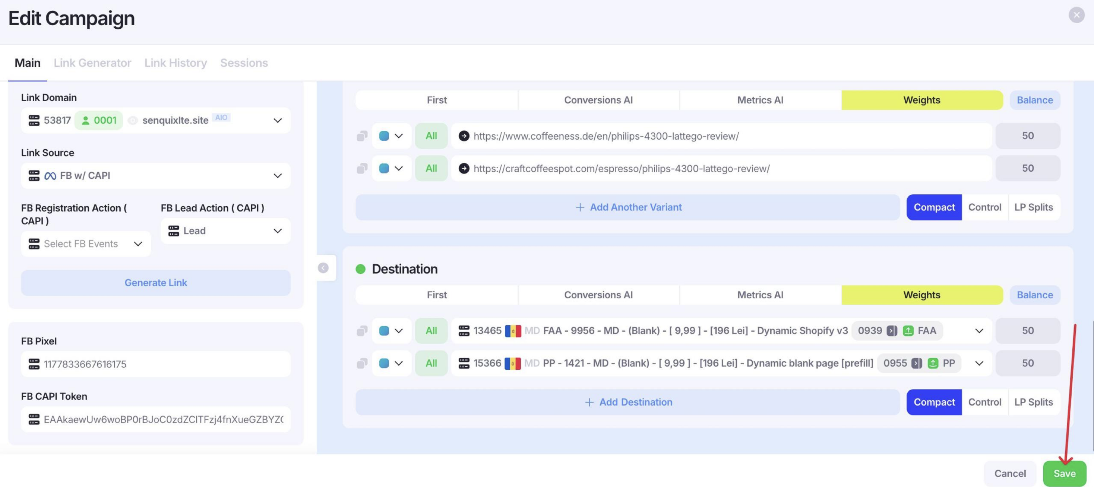1094x487 pixels.
Task: Click the Generate Link button
Action: (x=156, y=283)
